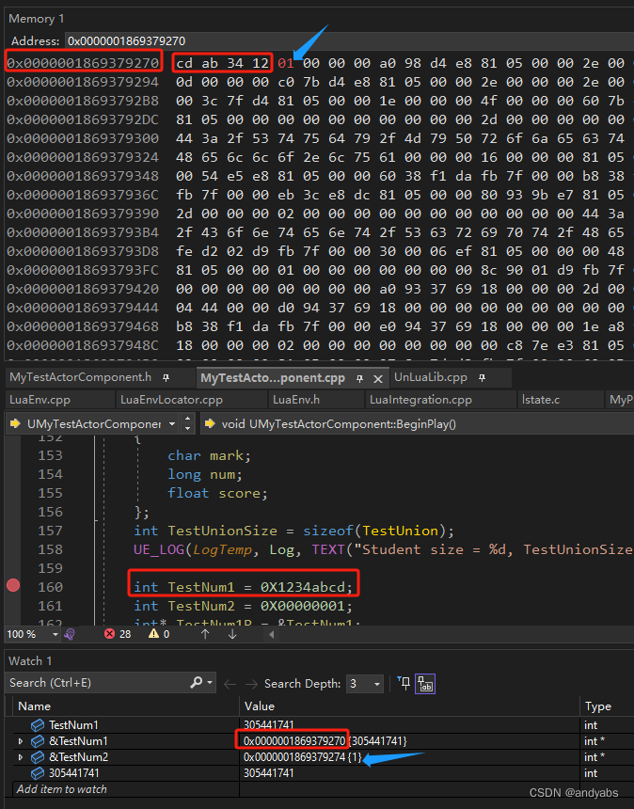
Task: Open the LuaEnv.h tab
Action: [x=296, y=400]
